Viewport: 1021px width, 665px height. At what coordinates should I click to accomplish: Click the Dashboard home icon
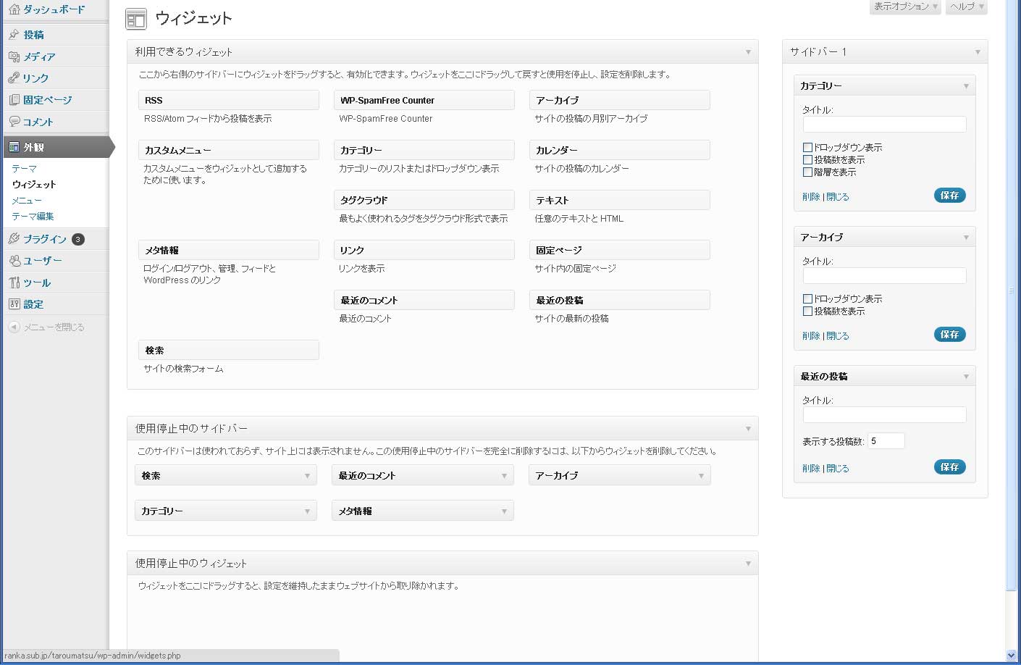tap(14, 9)
